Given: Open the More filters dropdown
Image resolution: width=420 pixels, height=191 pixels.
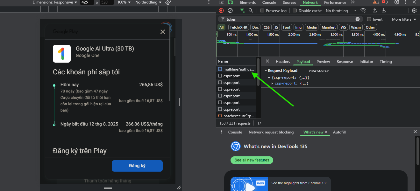Looking at the screenshot, I should (404, 19).
